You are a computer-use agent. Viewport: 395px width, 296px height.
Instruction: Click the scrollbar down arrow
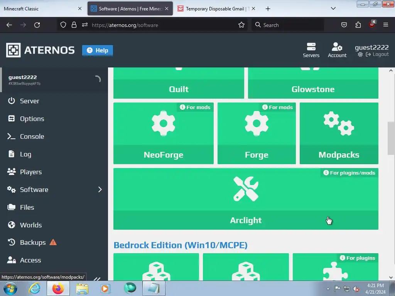coord(391,277)
